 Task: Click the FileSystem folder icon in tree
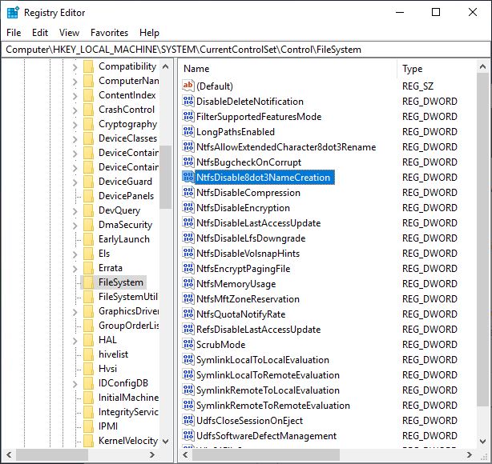click(x=88, y=282)
